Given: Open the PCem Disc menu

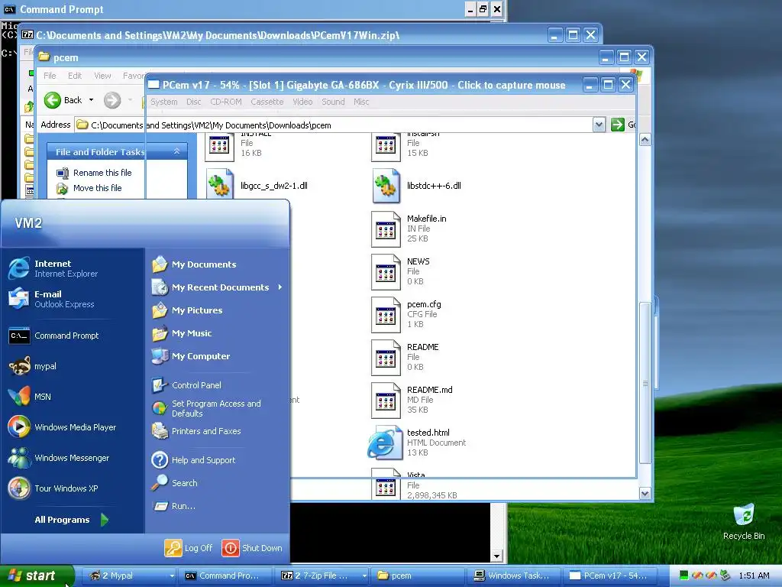Looking at the screenshot, I should point(193,102).
